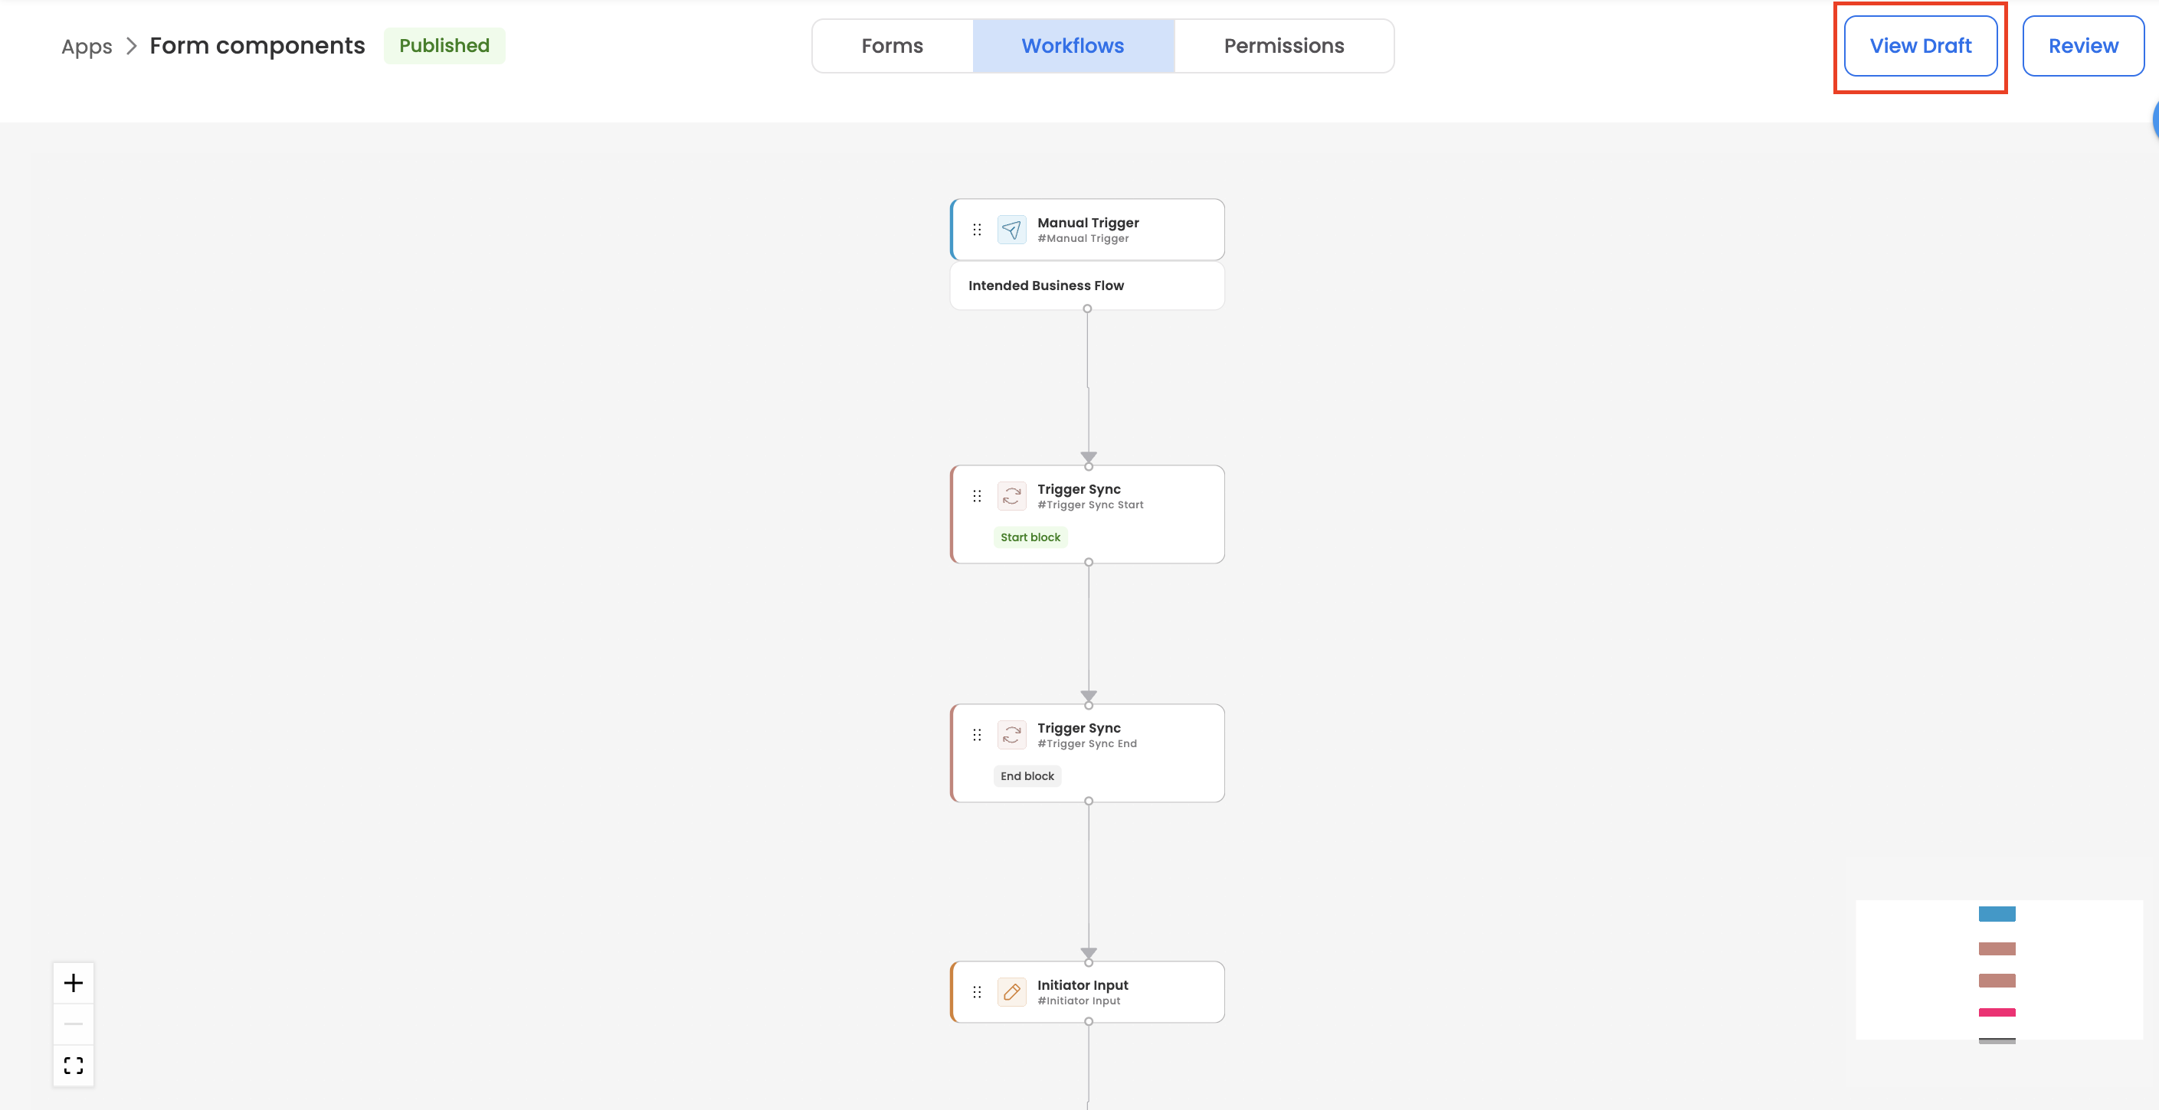
Task: Zoom in using the plus button
Action: coord(74,983)
